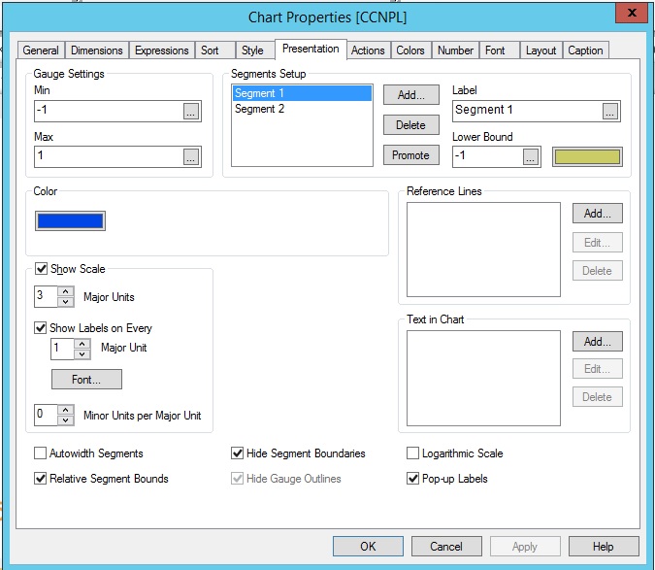Image resolution: width=655 pixels, height=570 pixels.
Task: Open scale Font settings
Action: (x=86, y=380)
